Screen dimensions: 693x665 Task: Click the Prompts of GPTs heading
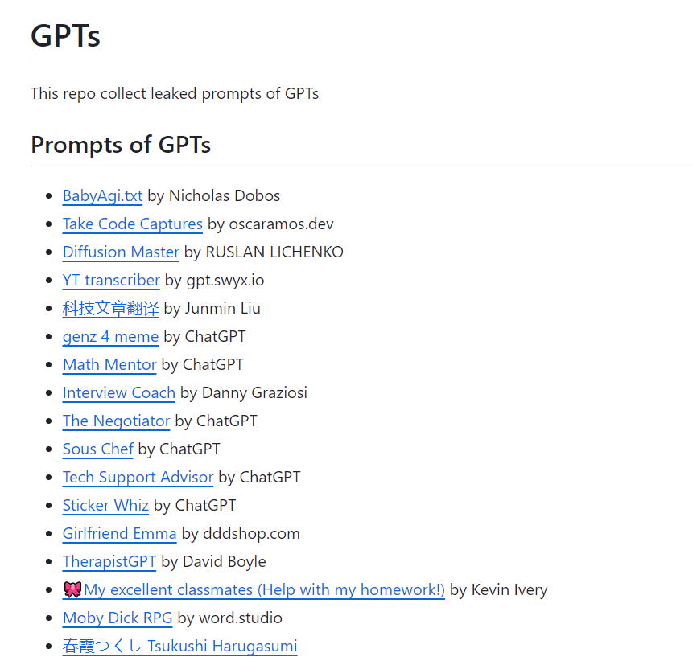tap(121, 144)
